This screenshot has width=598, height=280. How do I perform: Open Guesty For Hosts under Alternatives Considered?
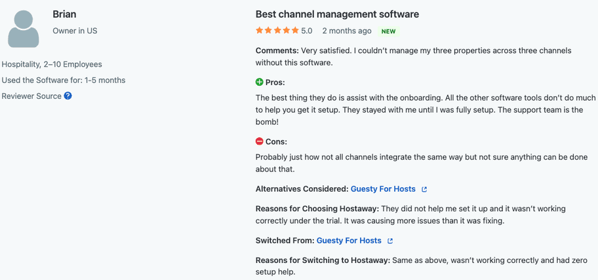[383, 189]
